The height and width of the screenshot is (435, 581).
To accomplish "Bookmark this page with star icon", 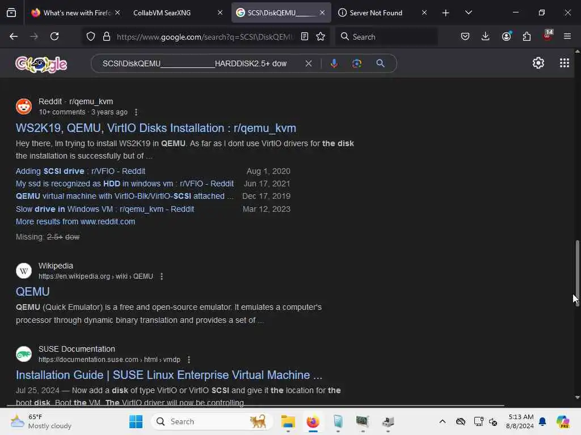I will tap(321, 37).
